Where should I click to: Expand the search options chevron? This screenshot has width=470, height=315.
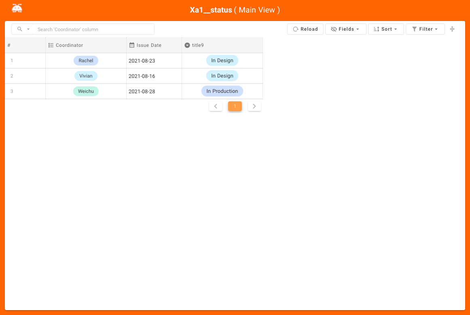click(28, 29)
